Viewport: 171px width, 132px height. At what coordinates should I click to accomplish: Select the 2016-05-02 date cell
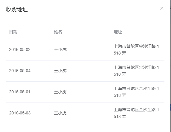pos(20,49)
